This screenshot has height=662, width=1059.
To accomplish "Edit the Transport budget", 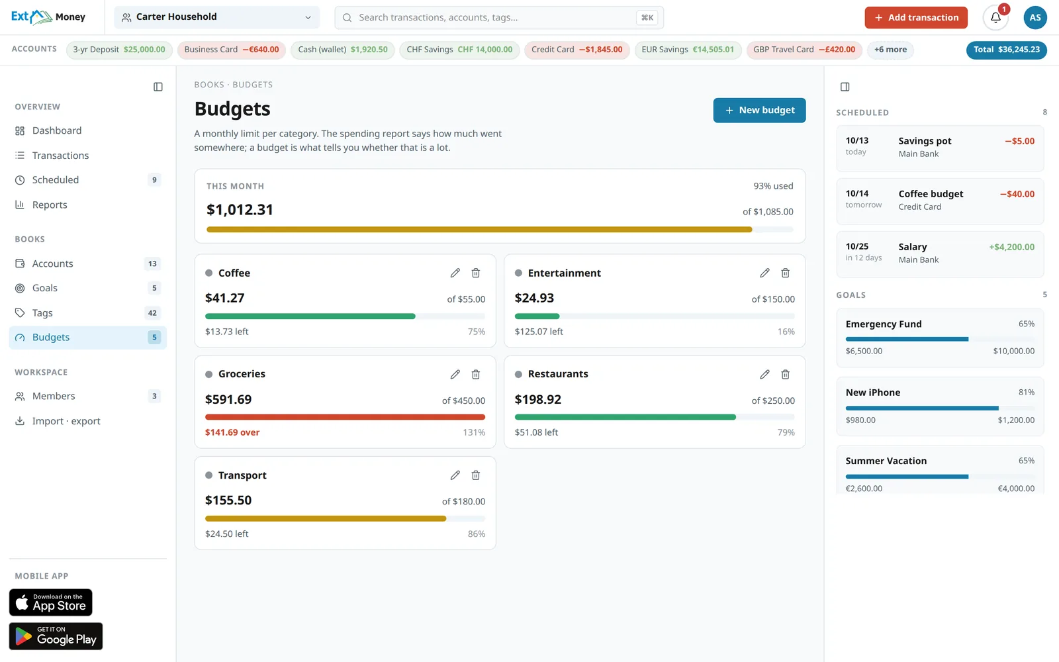I will pyautogui.click(x=455, y=475).
